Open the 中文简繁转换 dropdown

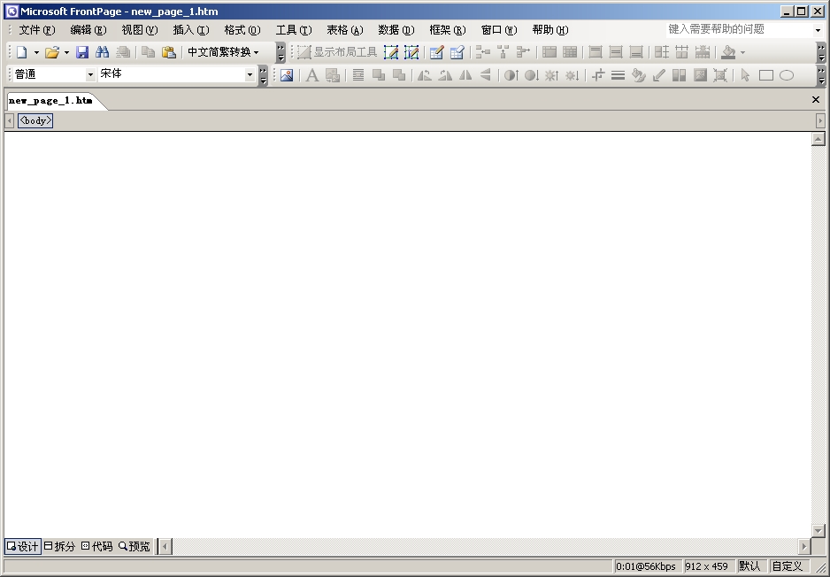point(223,52)
